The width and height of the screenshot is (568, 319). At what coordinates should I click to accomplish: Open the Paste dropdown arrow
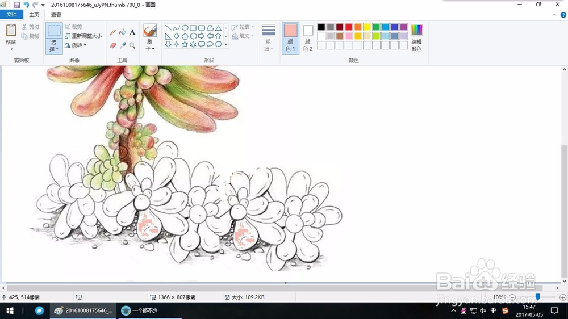pyautogui.click(x=11, y=49)
